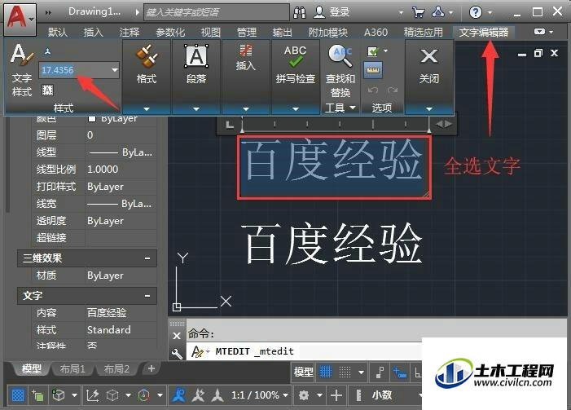This screenshot has height=410, width=571.
Task: Open the AutoCAD application menu
Action: coord(20,19)
